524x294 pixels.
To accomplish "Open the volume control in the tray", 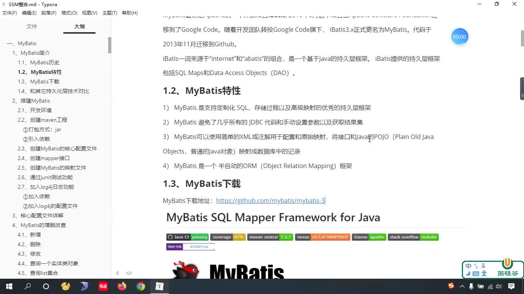I will pyautogui.click(x=499, y=286).
